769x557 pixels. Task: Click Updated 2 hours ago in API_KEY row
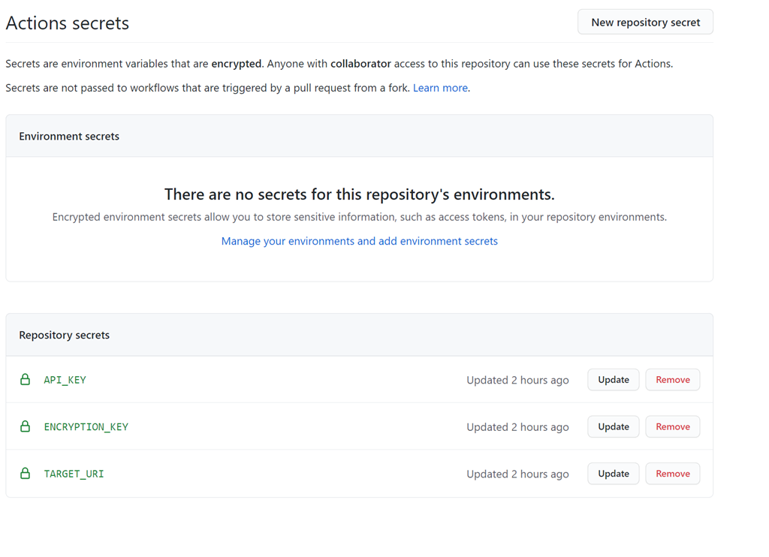[517, 380]
